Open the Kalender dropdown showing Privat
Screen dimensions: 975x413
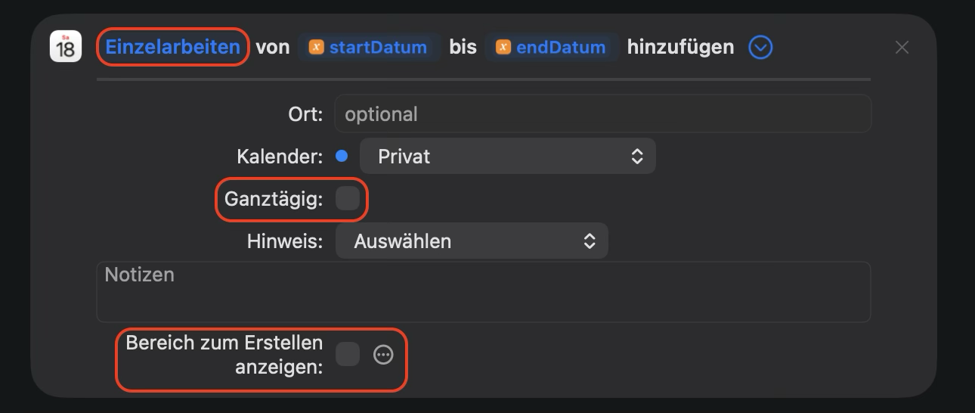[507, 157]
